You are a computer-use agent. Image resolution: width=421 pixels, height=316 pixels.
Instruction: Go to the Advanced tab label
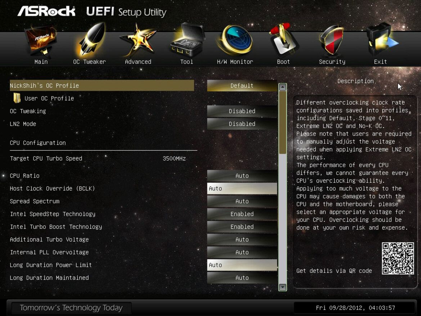138,62
